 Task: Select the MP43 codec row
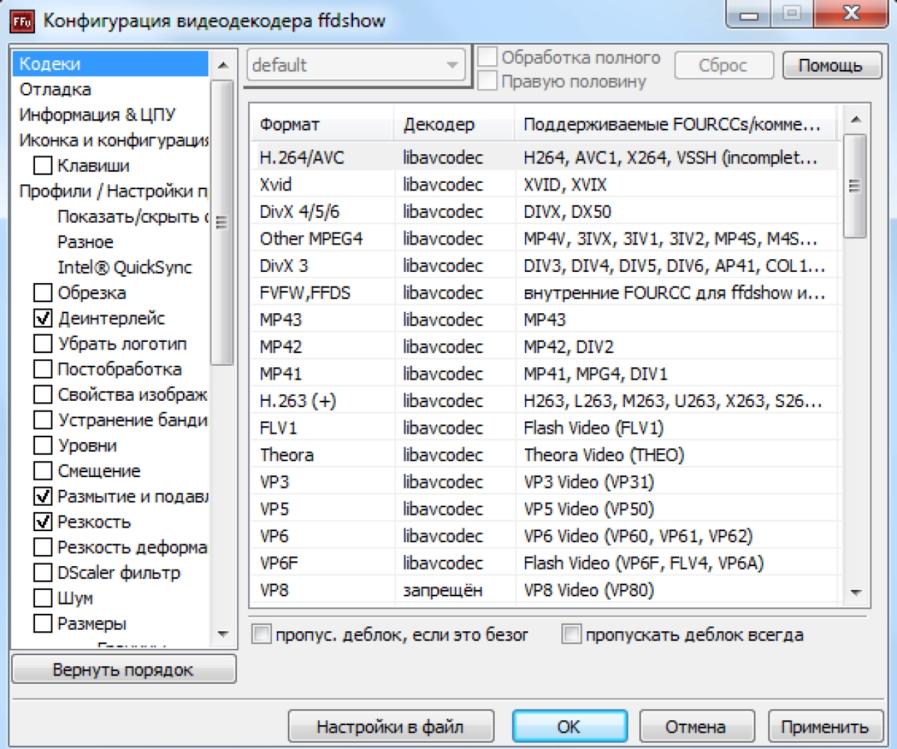click(x=545, y=319)
